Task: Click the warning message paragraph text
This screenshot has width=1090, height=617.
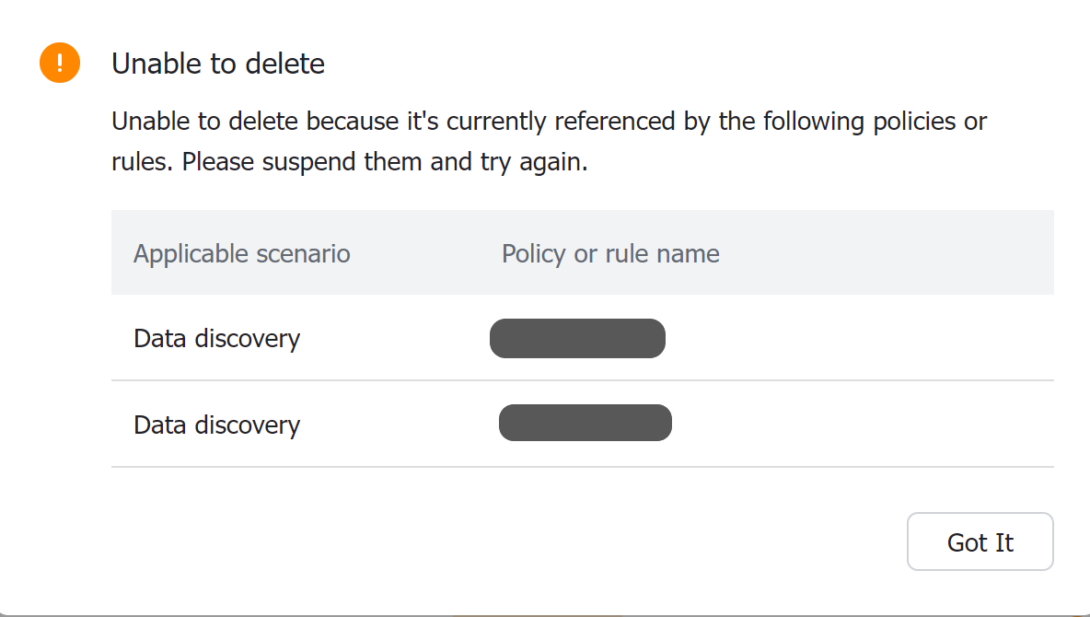Action: click(x=549, y=141)
